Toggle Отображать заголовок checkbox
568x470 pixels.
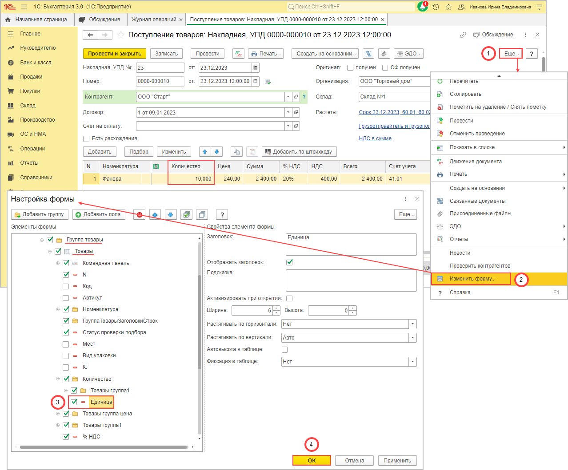(290, 262)
